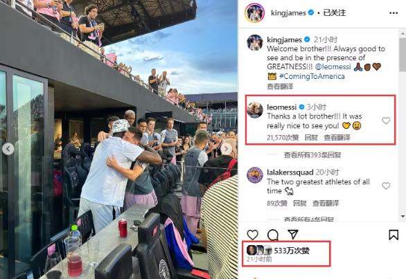Screen dimensions: 406x279
Task: Open the comment bubble icon
Action: tap(273, 235)
